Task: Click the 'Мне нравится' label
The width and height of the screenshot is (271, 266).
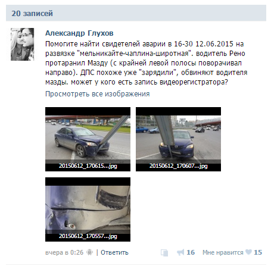Action: 223,252
